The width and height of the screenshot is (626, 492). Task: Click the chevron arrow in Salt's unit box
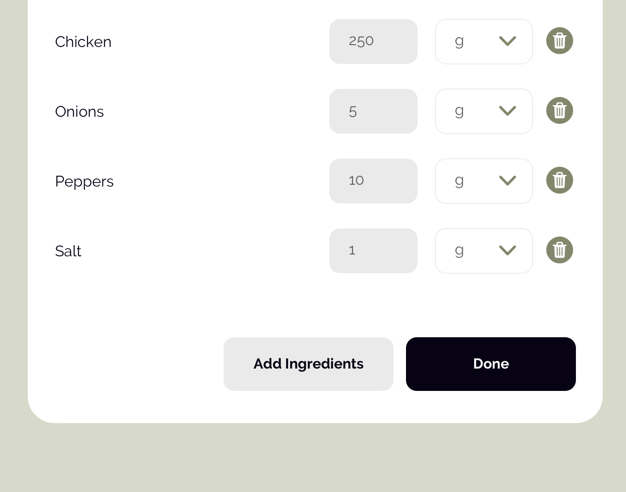(508, 250)
